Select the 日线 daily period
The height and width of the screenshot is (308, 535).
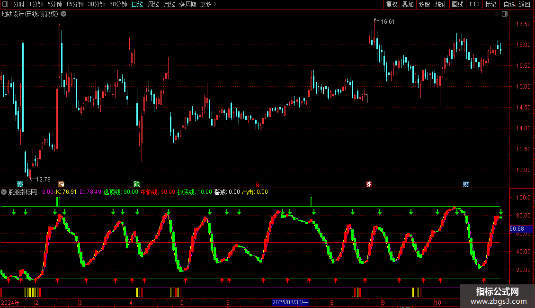coord(137,4)
